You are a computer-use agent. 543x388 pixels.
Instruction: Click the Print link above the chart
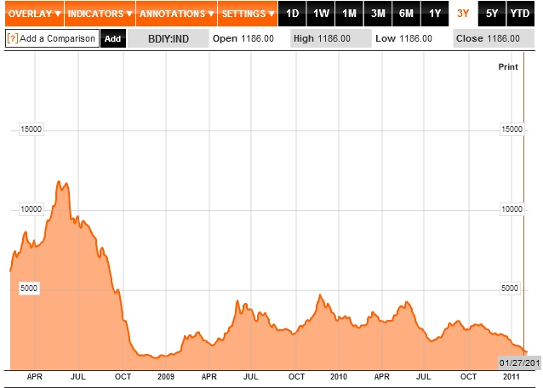click(x=507, y=66)
